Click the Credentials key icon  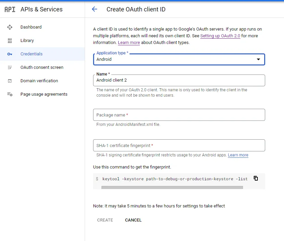(10, 54)
